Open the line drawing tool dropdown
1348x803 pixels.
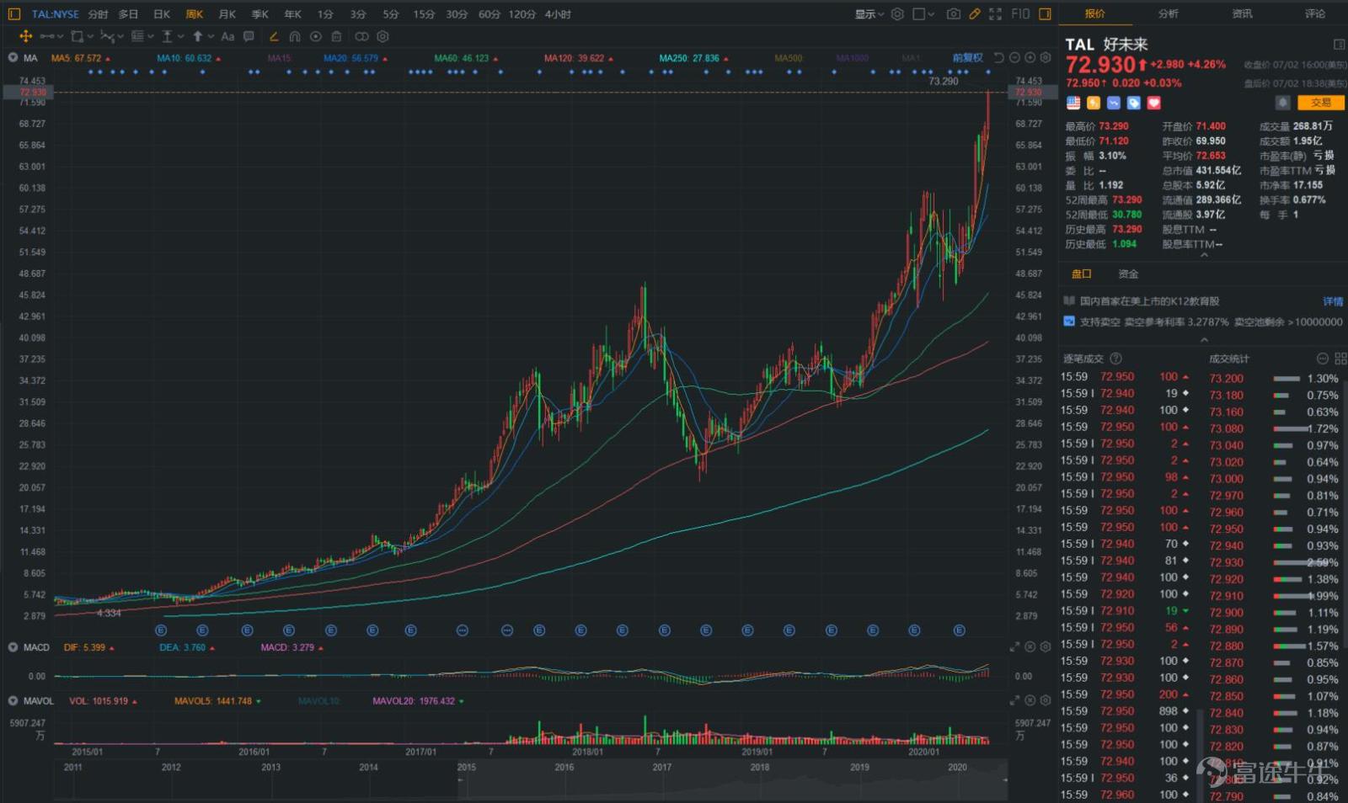tap(51, 36)
